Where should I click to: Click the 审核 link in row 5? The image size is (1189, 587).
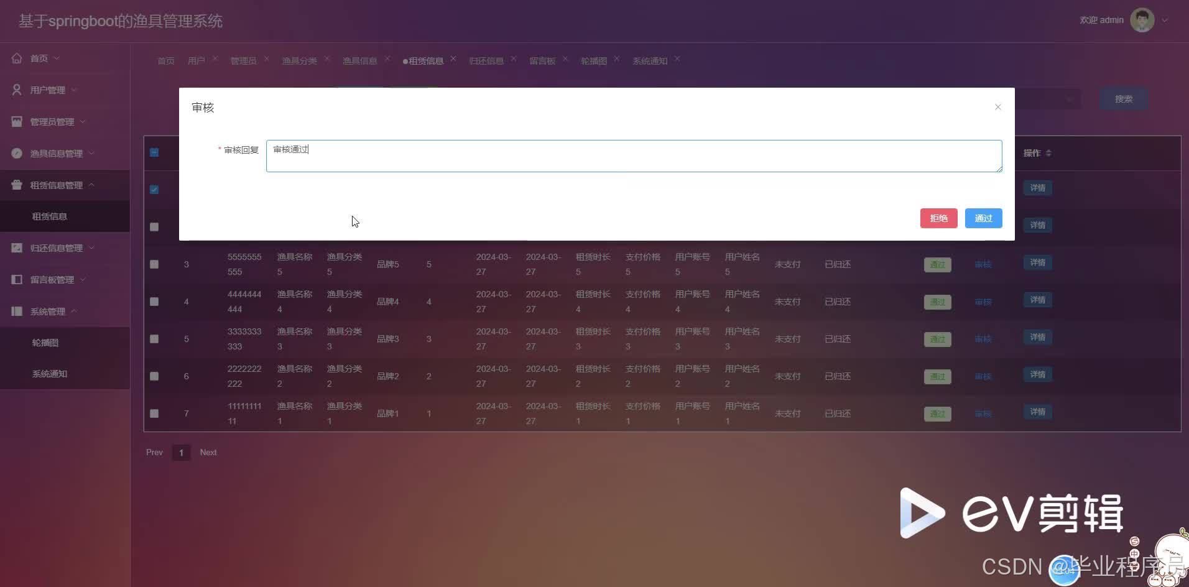pyautogui.click(x=983, y=339)
